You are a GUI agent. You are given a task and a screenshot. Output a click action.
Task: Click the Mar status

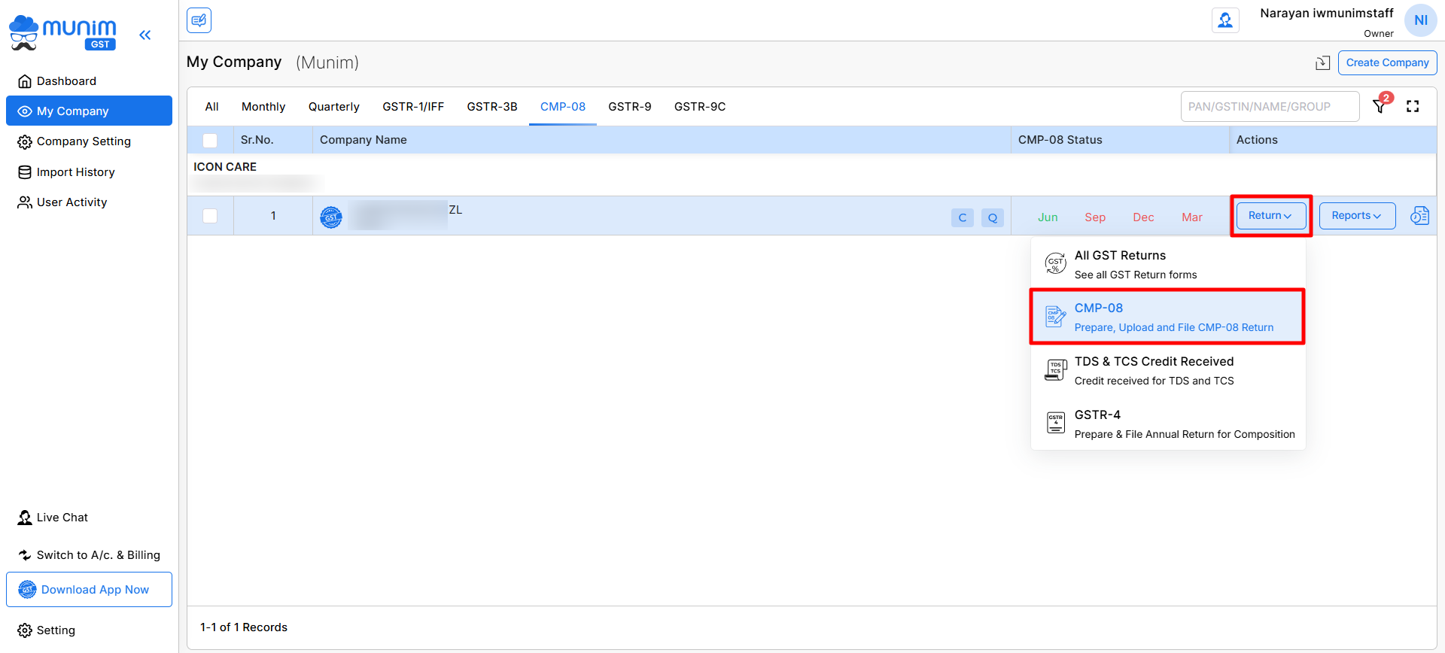point(1192,217)
